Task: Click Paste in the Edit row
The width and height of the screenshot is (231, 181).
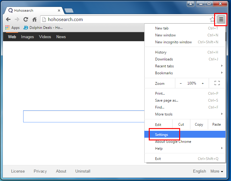Action: 217,124
